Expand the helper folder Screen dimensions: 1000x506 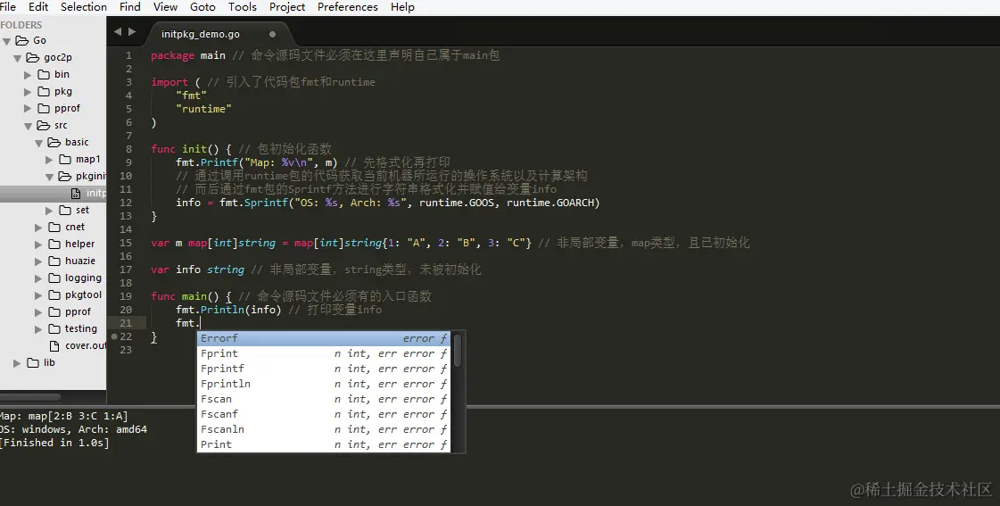click(x=38, y=245)
